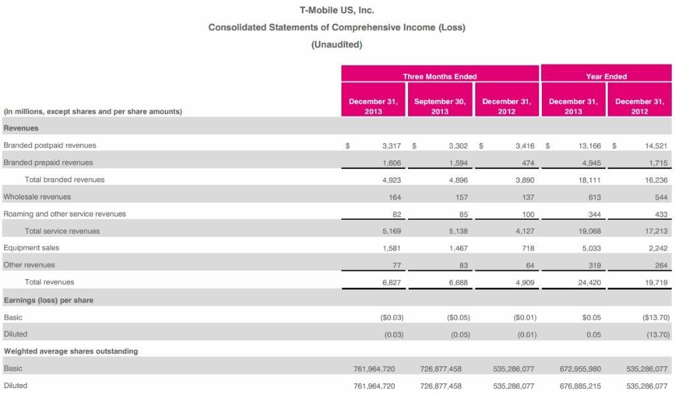Select the basic EPS value "($0.05)"
Viewport: 675px width, 398px height.
(459, 318)
